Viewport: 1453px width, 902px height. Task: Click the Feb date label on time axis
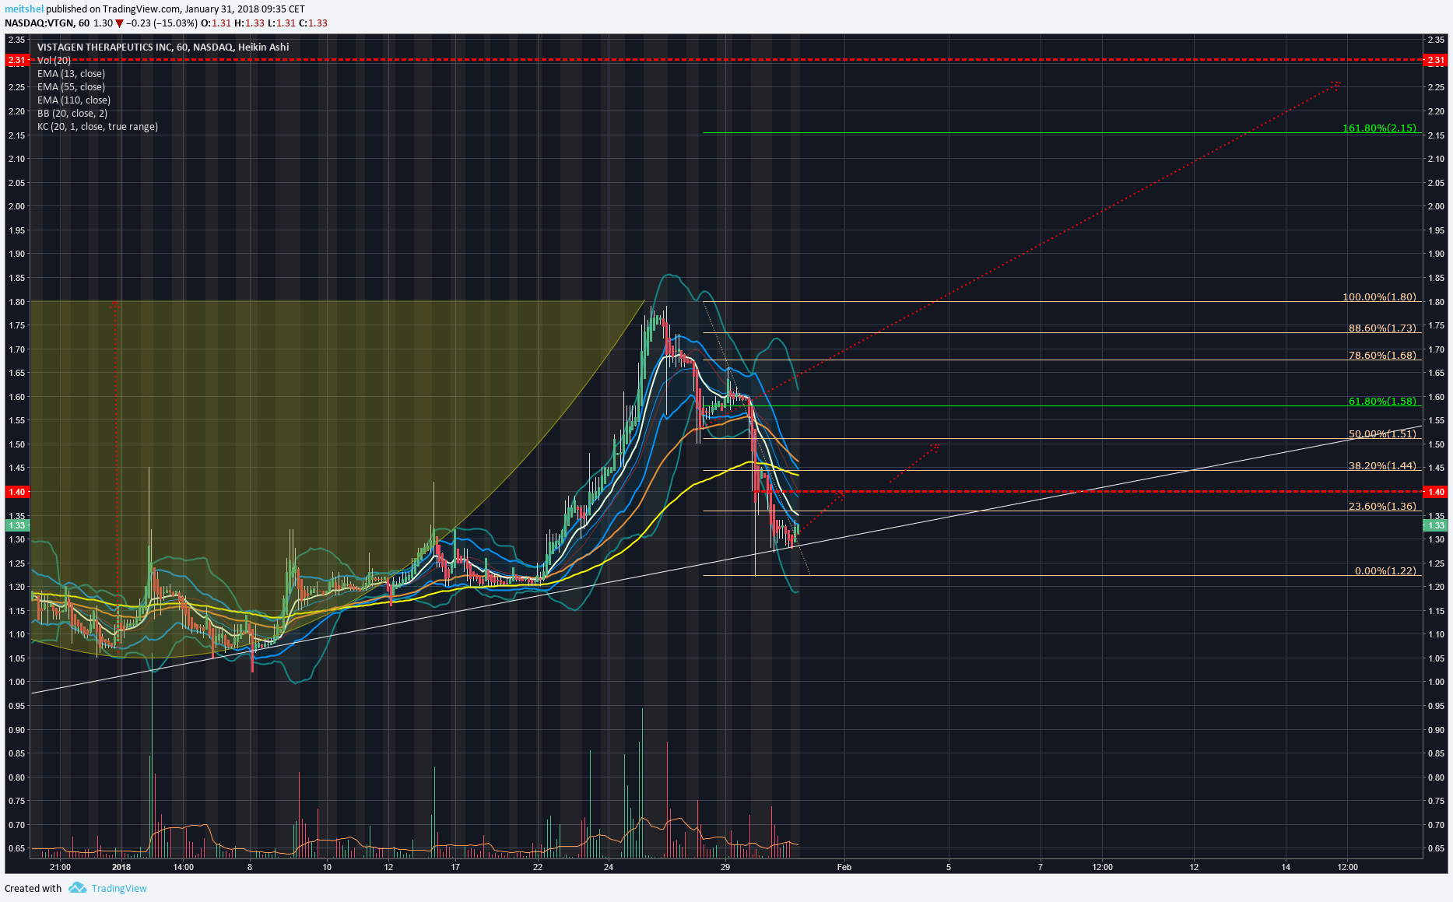[844, 867]
